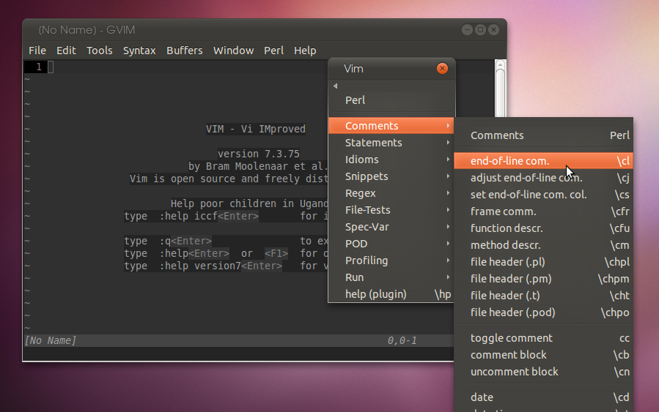The image size is (659, 412).
Task: Open the Perl menu in menu bar
Action: (273, 50)
